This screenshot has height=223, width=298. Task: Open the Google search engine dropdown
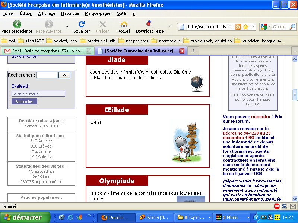pos(266,27)
